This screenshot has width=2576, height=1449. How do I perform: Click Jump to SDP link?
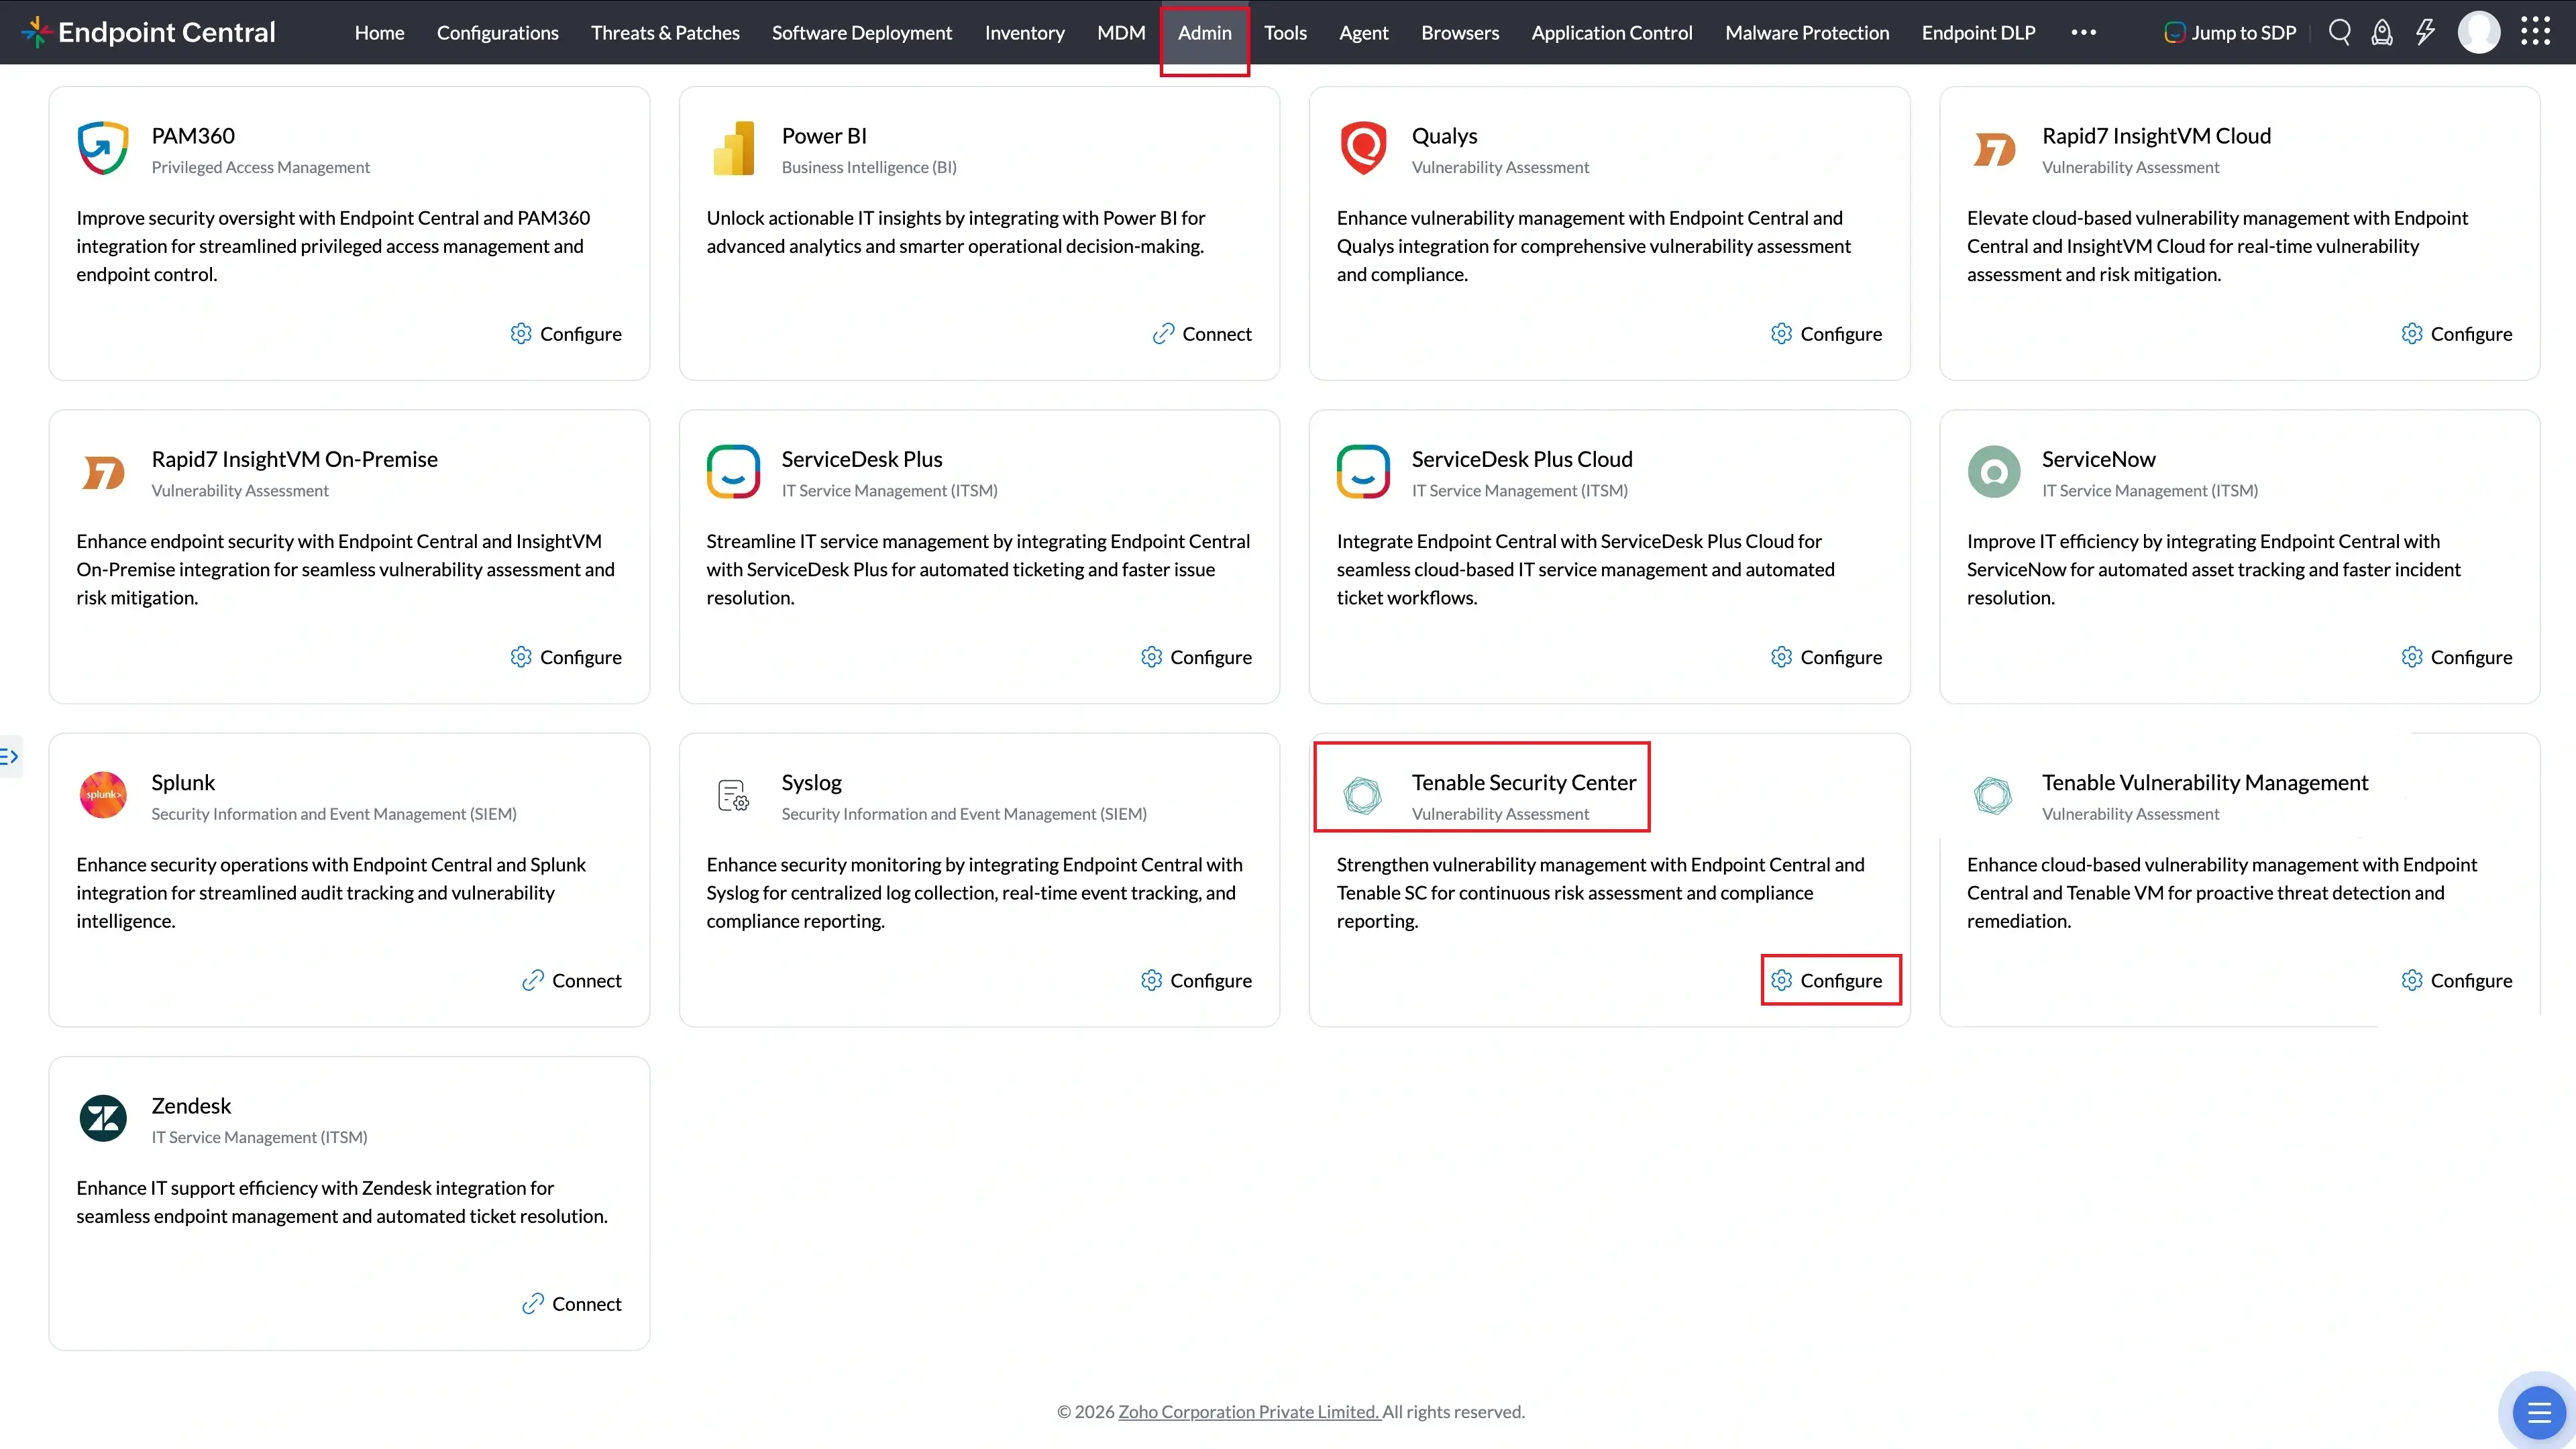point(2230,32)
